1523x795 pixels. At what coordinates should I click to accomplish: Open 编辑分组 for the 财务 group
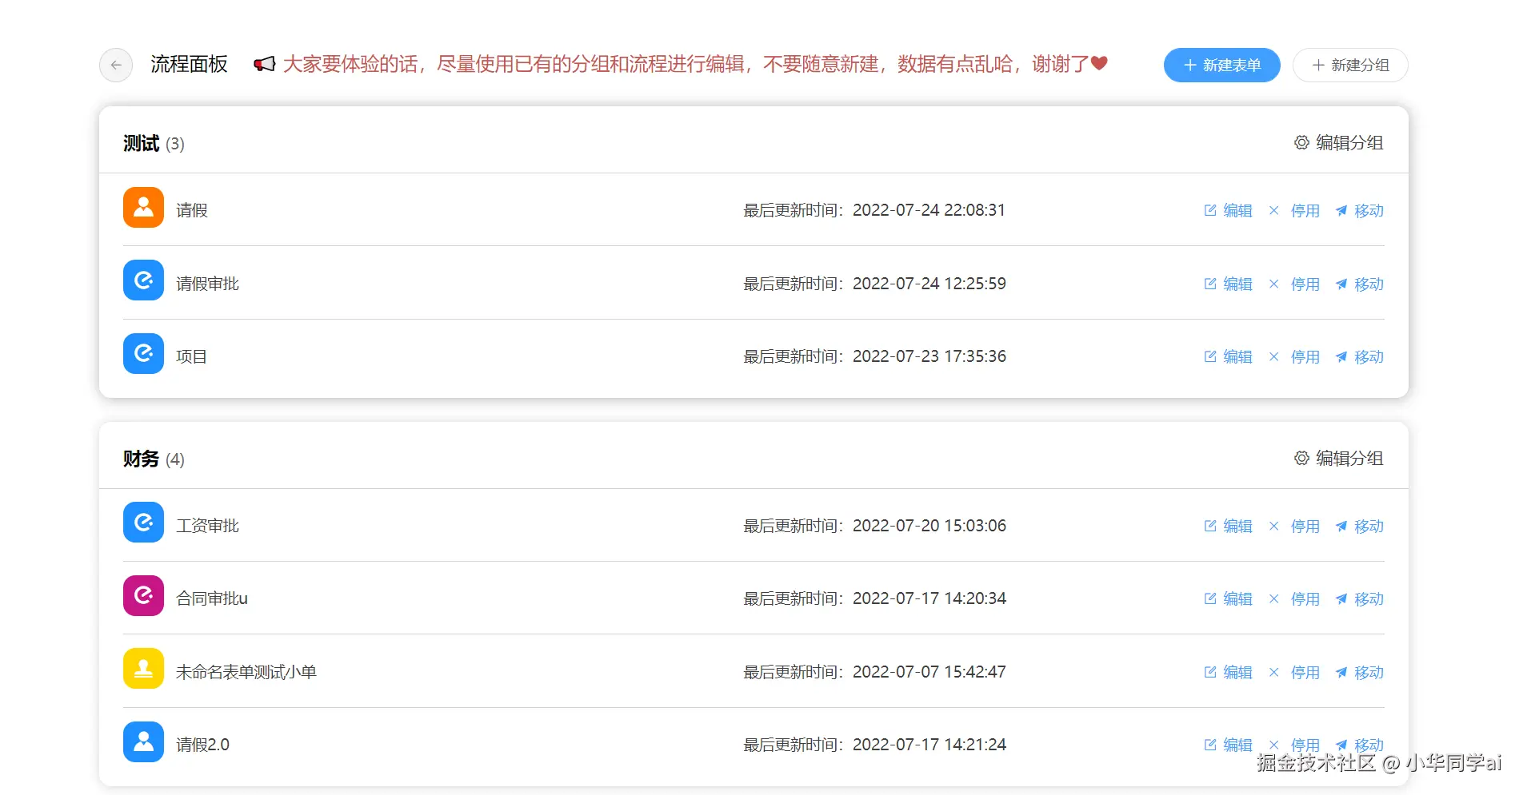pyautogui.click(x=1338, y=459)
